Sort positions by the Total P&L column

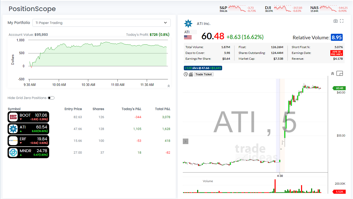point(163,109)
